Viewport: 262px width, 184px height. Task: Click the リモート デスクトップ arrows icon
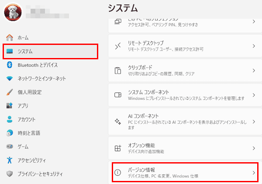pos(118,46)
